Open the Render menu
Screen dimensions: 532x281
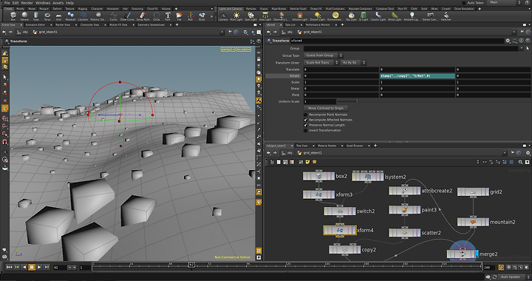tap(27, 3)
